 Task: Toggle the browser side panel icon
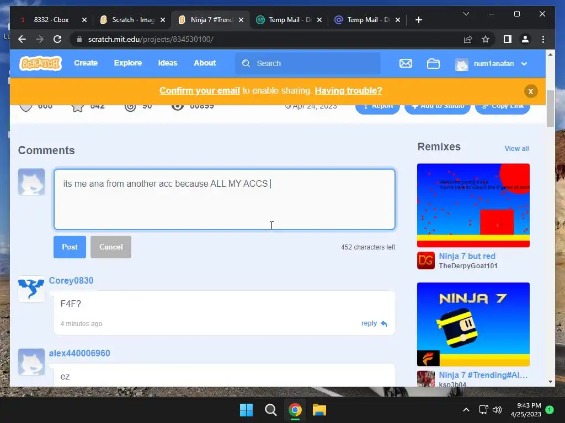pyautogui.click(x=508, y=39)
